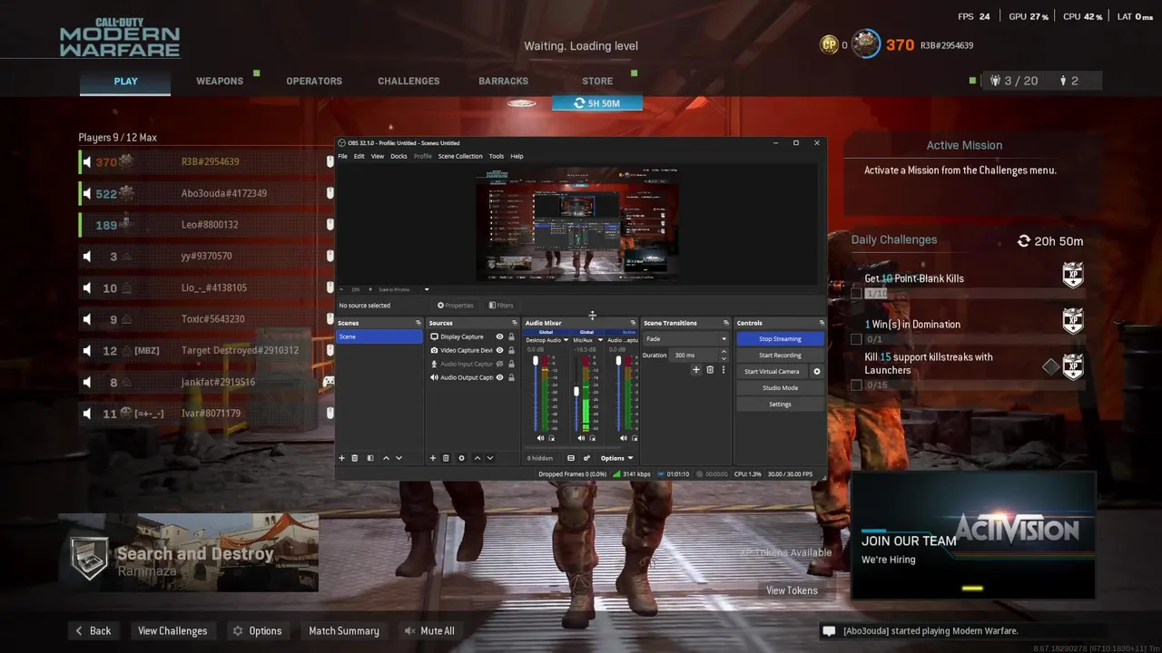The image size is (1162, 653).
Task: Open source properties gear in Sources dock
Action: [461, 458]
